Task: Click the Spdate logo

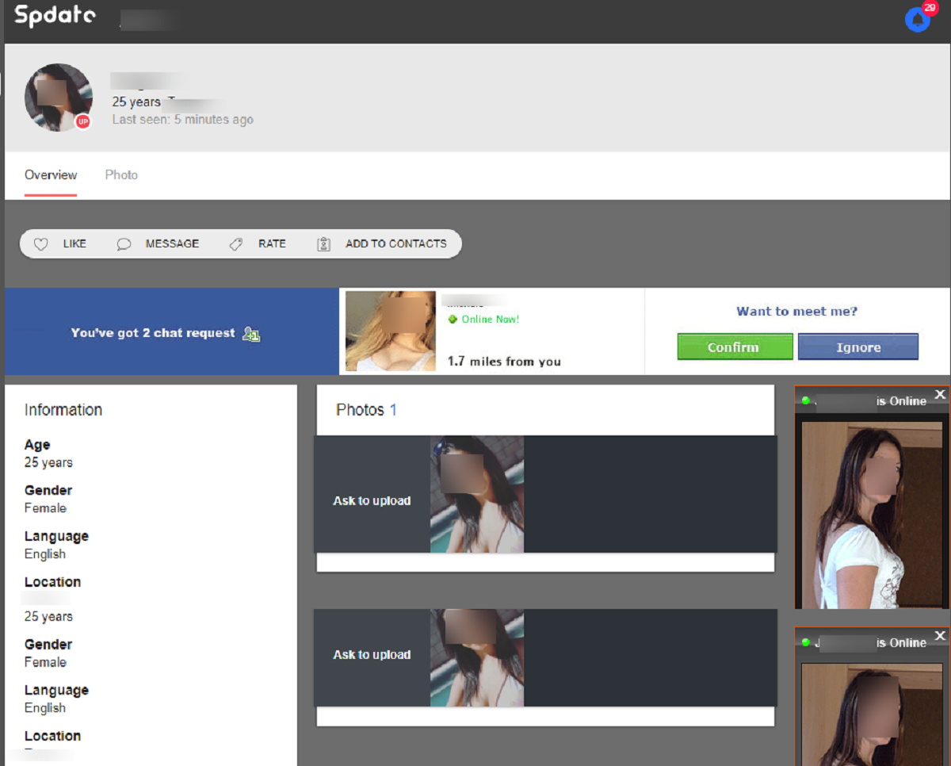Action: point(55,16)
